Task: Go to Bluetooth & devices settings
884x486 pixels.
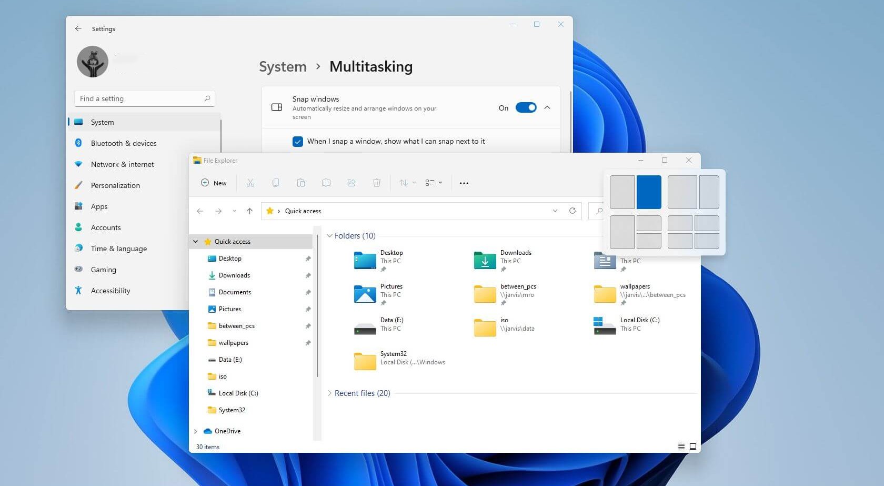Action: point(123,143)
